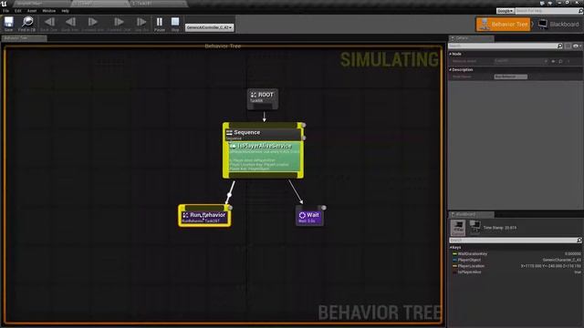Image resolution: width=584 pixels, height=328 pixels.
Task: Click the Back Over debug step icon
Action: (x=48, y=24)
